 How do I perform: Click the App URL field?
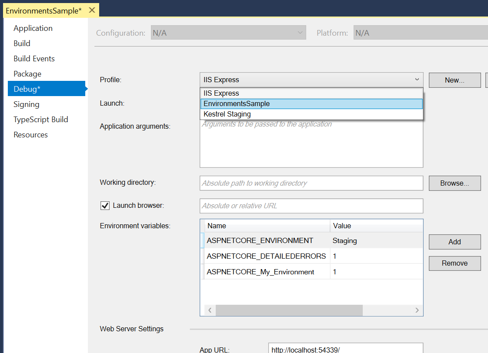point(345,348)
